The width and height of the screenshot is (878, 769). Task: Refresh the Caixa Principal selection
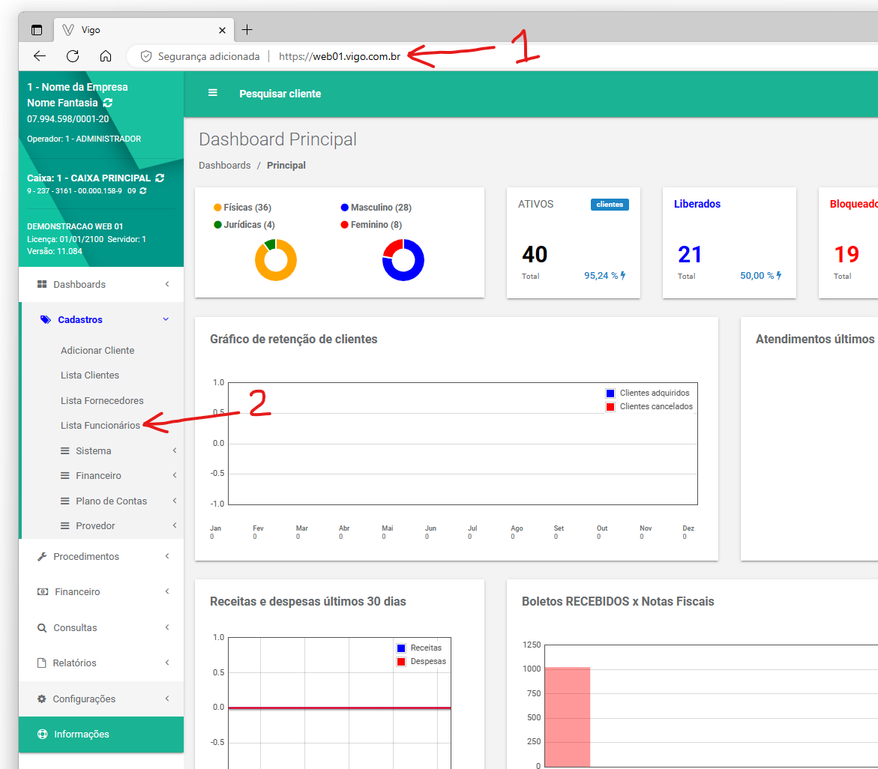point(160,178)
